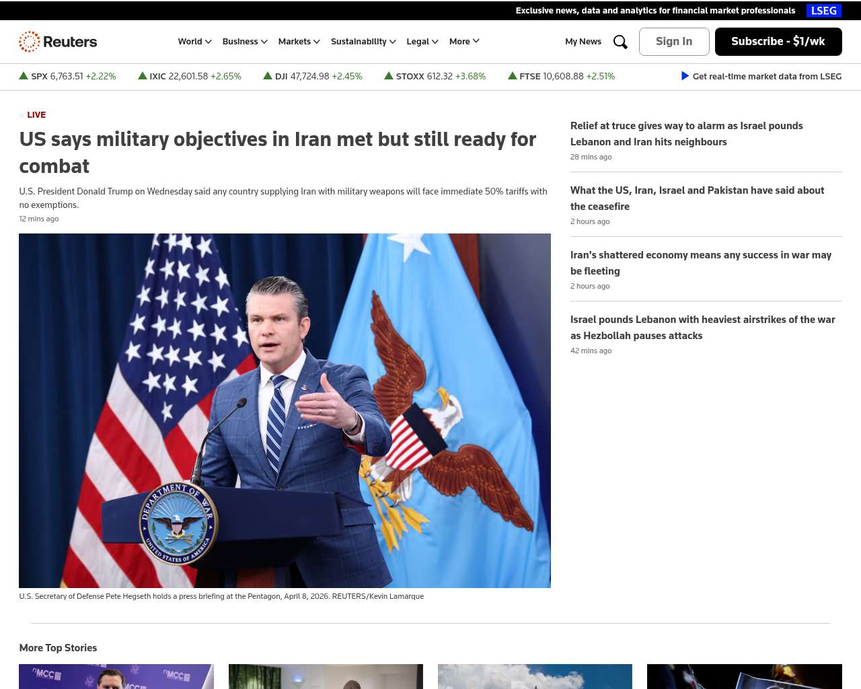This screenshot has width=861, height=689.
Task: Open the STOXX index ticker
Action: pos(435,76)
